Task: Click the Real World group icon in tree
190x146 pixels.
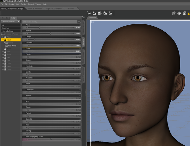Action: (x=6, y=46)
